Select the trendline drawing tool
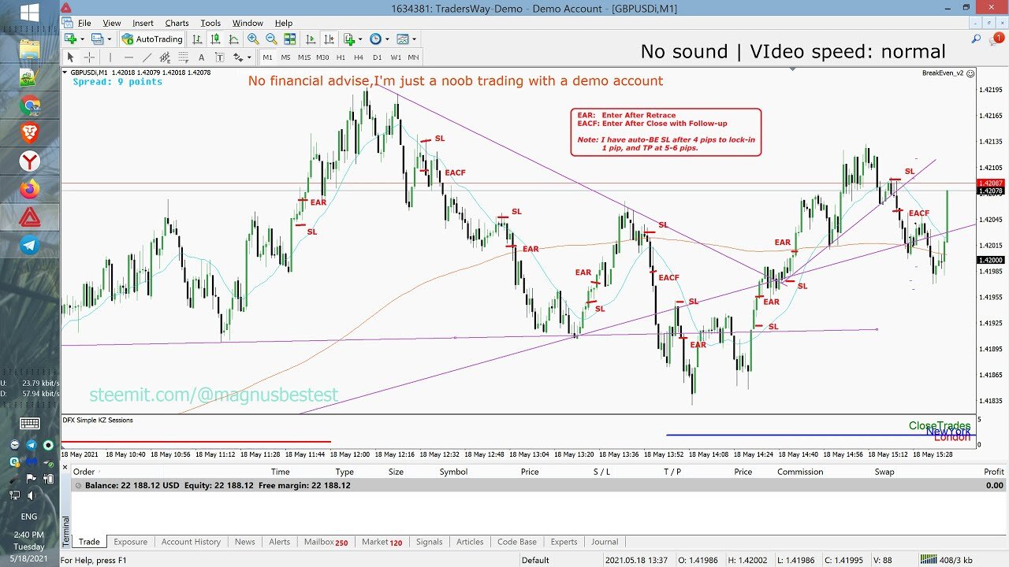The width and height of the screenshot is (1009, 567). click(147, 57)
